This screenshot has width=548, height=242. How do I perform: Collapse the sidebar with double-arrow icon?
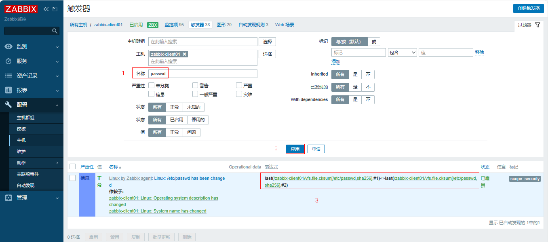coord(46,9)
